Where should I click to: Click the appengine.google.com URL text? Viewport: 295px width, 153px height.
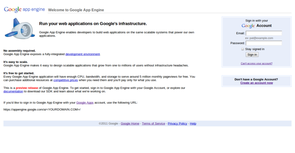pos(42,110)
